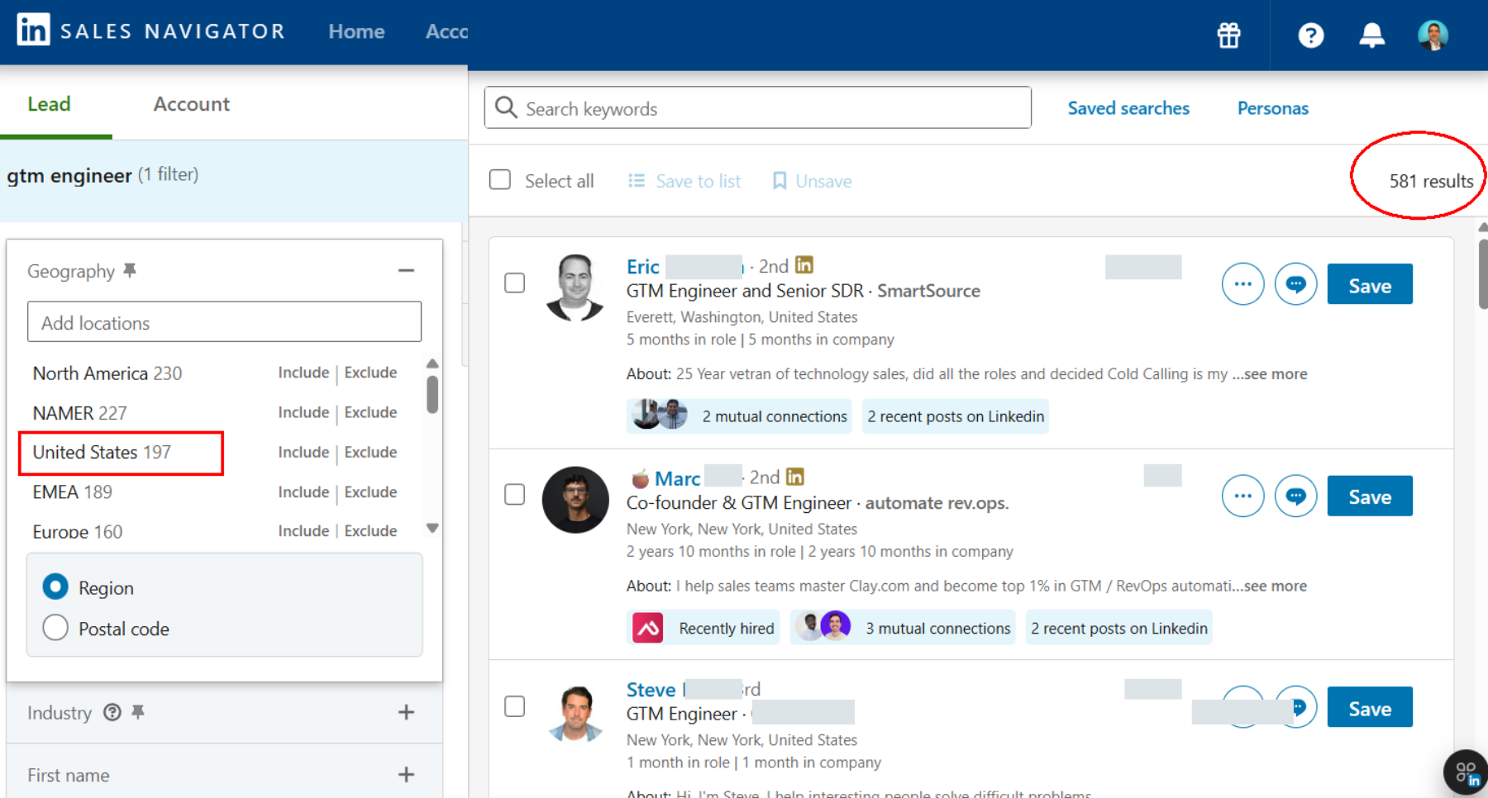
Task: Click the Geography pin icon
Action: (130, 270)
